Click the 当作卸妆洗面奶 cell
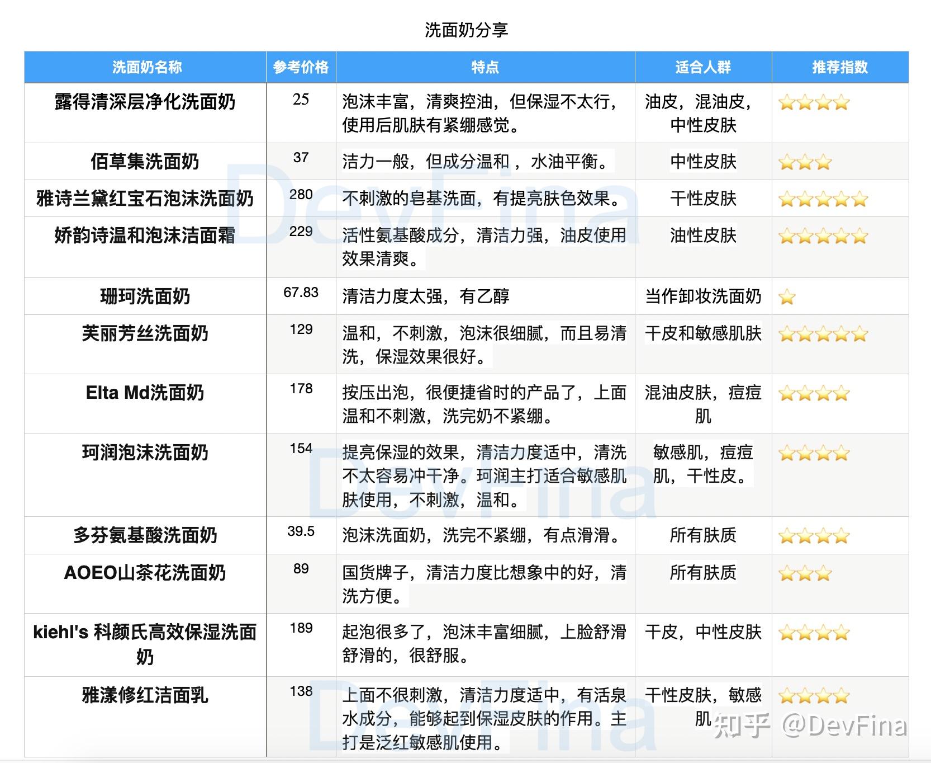This screenshot has width=931, height=763. click(x=703, y=296)
